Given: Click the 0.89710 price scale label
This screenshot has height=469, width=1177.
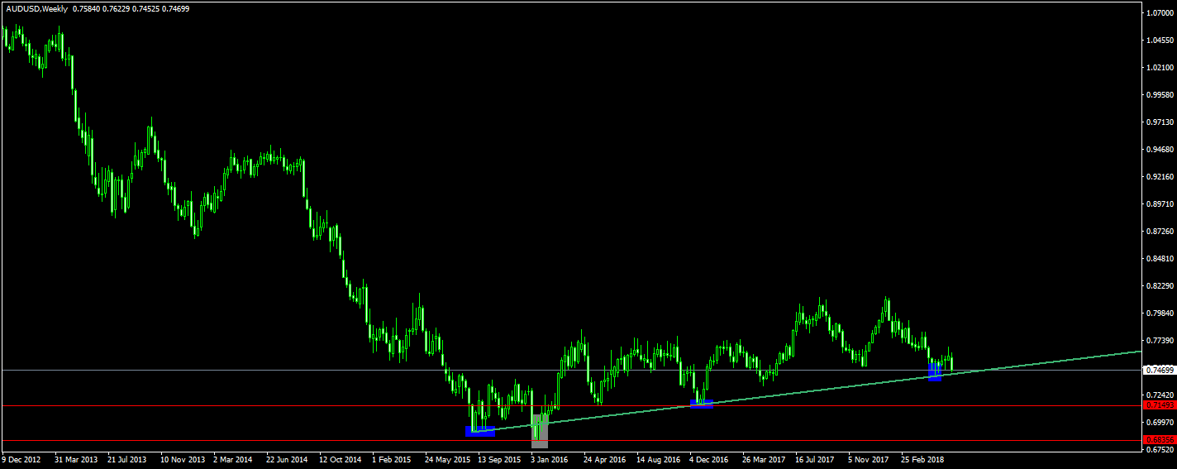Looking at the screenshot, I should pyautogui.click(x=1158, y=203).
